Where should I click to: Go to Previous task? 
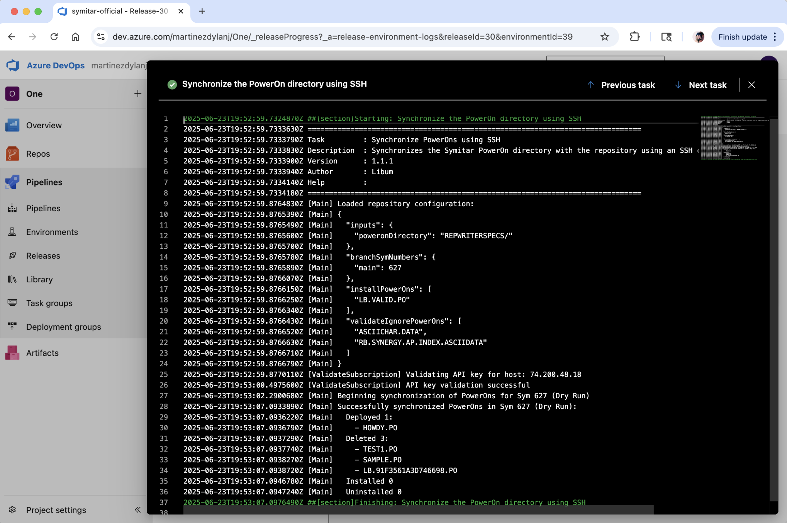621,85
